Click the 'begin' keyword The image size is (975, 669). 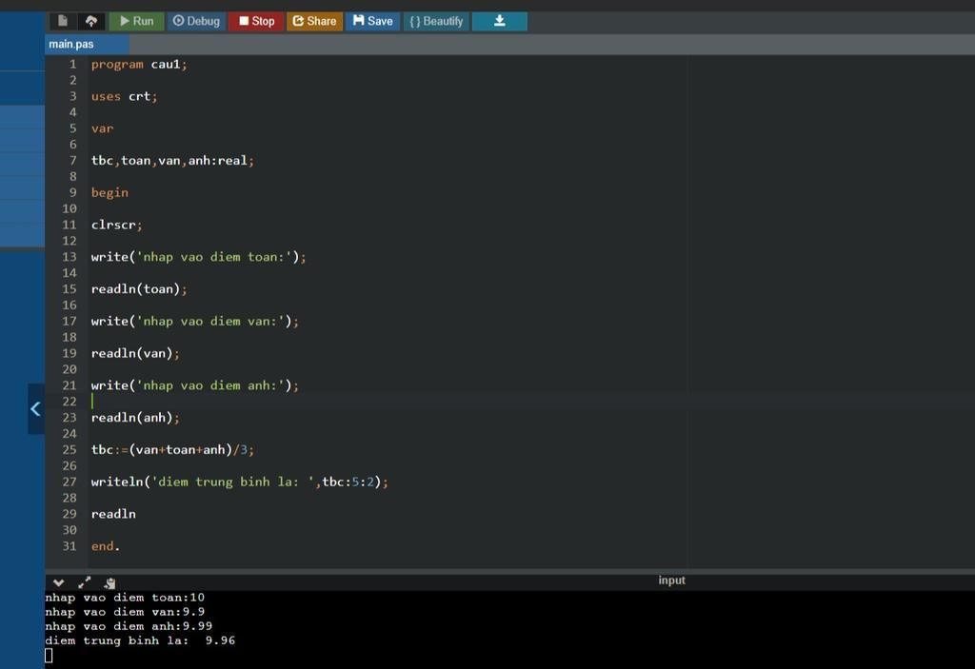click(x=109, y=193)
